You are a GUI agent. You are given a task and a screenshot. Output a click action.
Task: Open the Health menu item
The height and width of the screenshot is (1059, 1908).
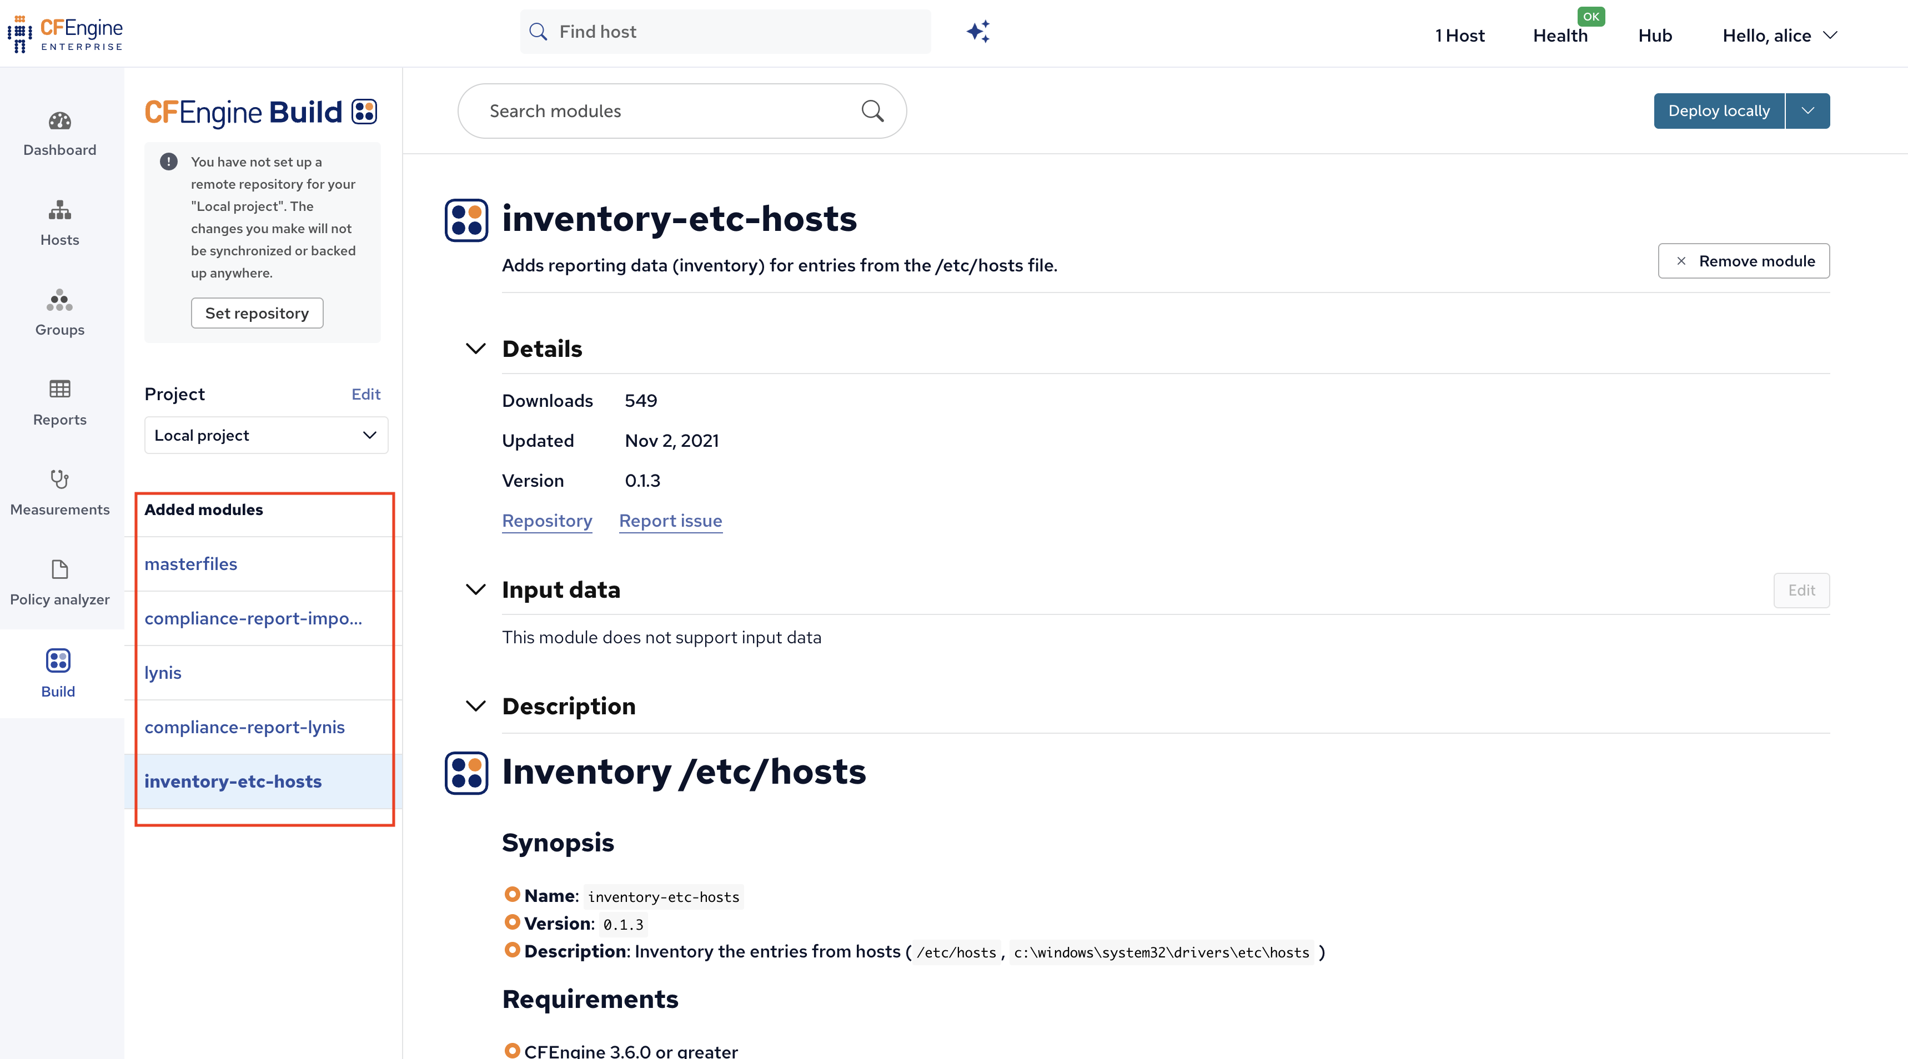point(1560,36)
